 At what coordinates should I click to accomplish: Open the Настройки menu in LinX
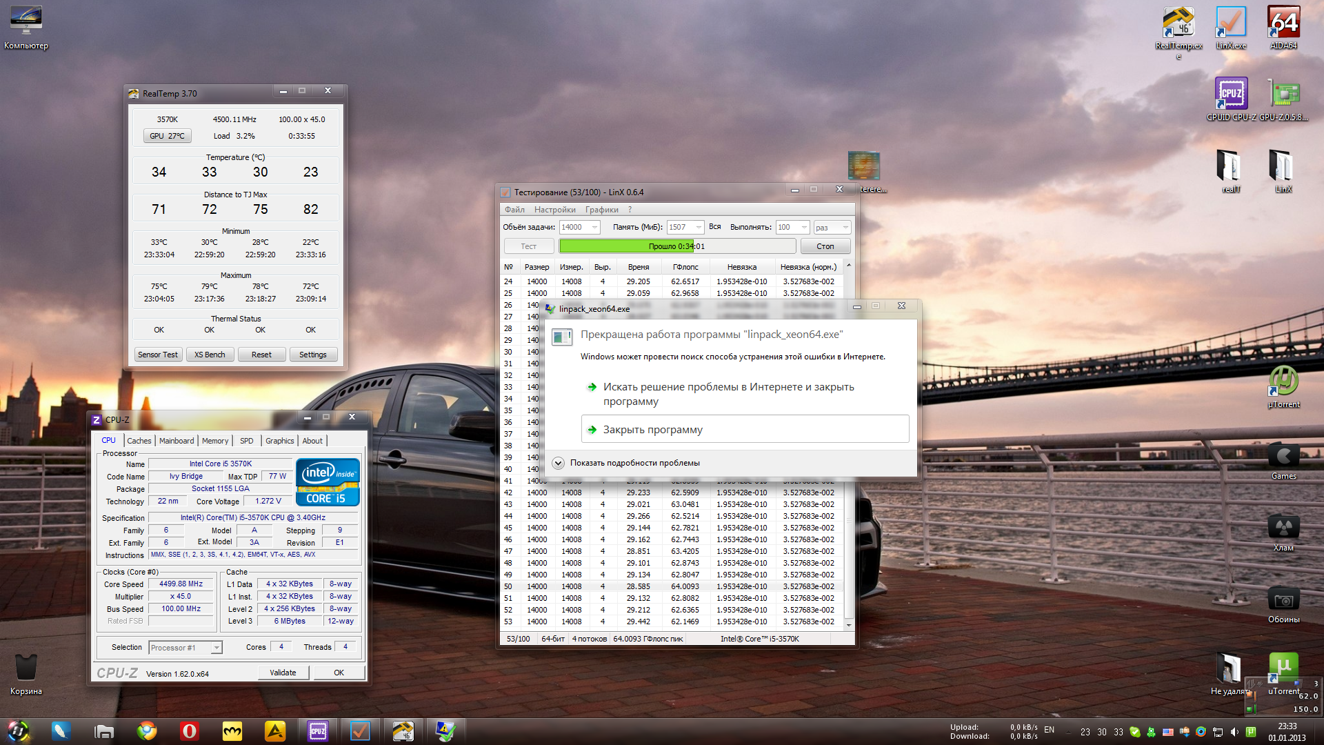pyautogui.click(x=554, y=210)
